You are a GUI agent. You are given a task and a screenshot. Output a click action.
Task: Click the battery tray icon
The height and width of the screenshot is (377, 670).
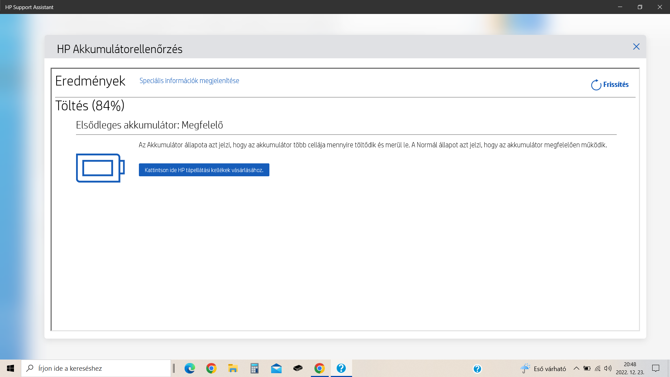tap(587, 368)
